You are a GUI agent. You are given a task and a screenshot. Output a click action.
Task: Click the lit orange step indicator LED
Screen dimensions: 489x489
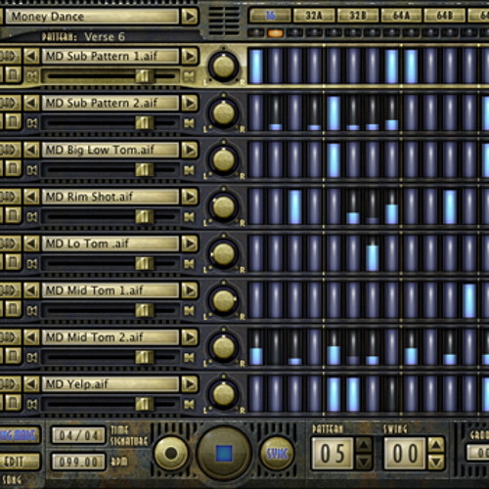click(x=275, y=32)
